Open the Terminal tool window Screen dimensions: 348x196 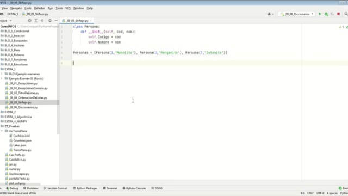110,188
